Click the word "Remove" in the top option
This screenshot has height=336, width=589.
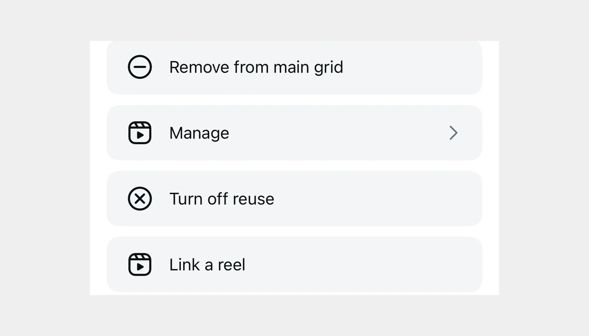click(x=199, y=67)
